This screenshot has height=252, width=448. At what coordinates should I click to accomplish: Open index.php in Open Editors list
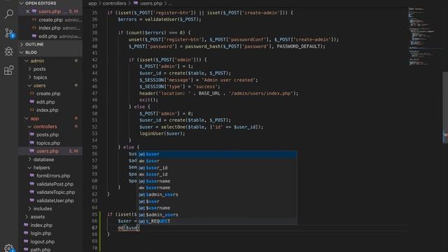tap(50, 28)
